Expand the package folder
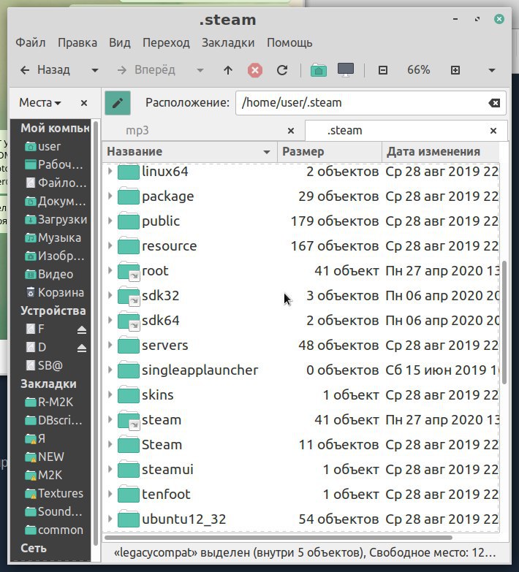The width and height of the screenshot is (519, 572). pos(110,197)
